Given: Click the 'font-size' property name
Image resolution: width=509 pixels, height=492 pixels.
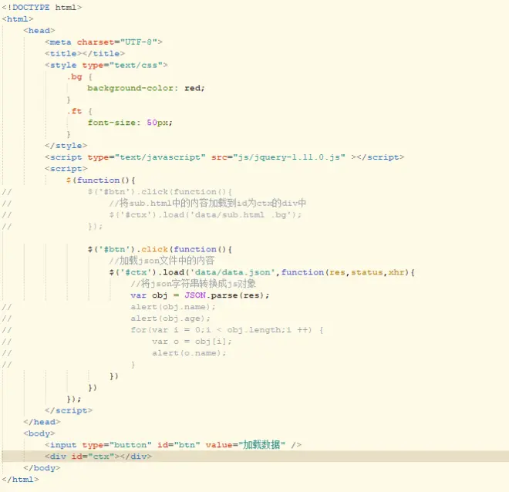Looking at the screenshot, I should point(111,123).
